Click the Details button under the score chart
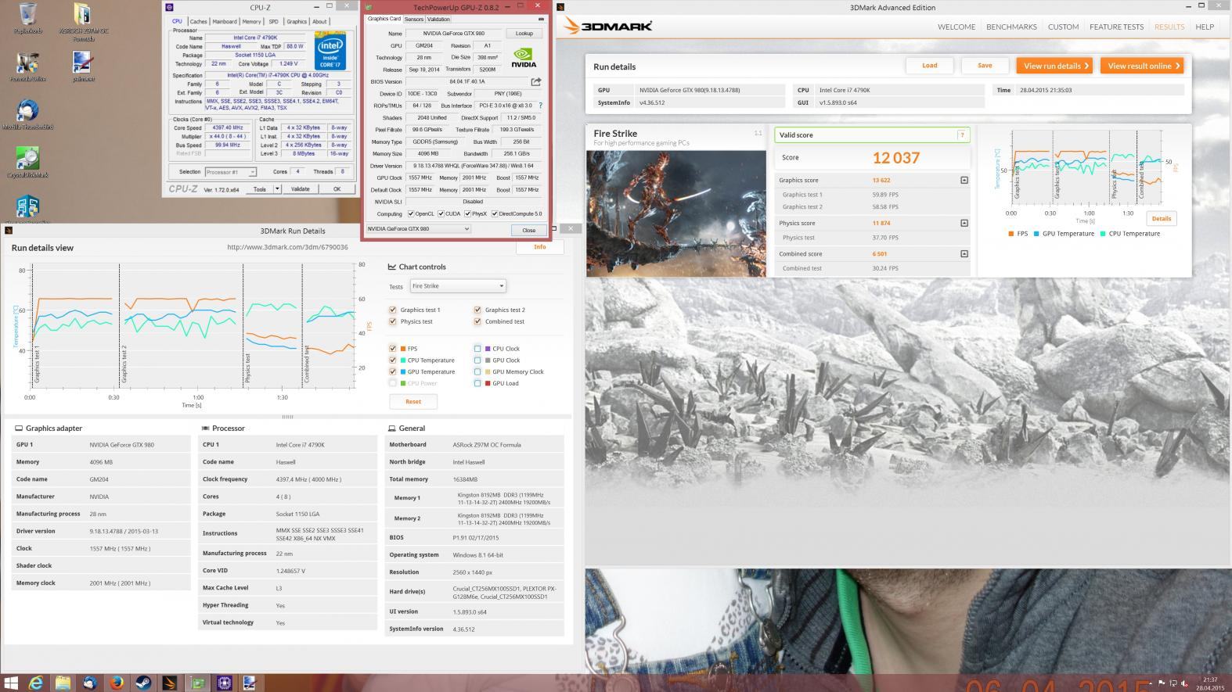The image size is (1232, 692). (x=1162, y=218)
